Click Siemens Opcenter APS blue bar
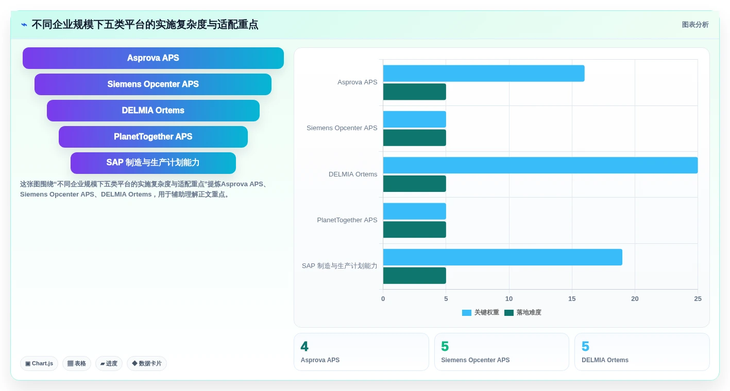730x391 pixels. coord(415,119)
